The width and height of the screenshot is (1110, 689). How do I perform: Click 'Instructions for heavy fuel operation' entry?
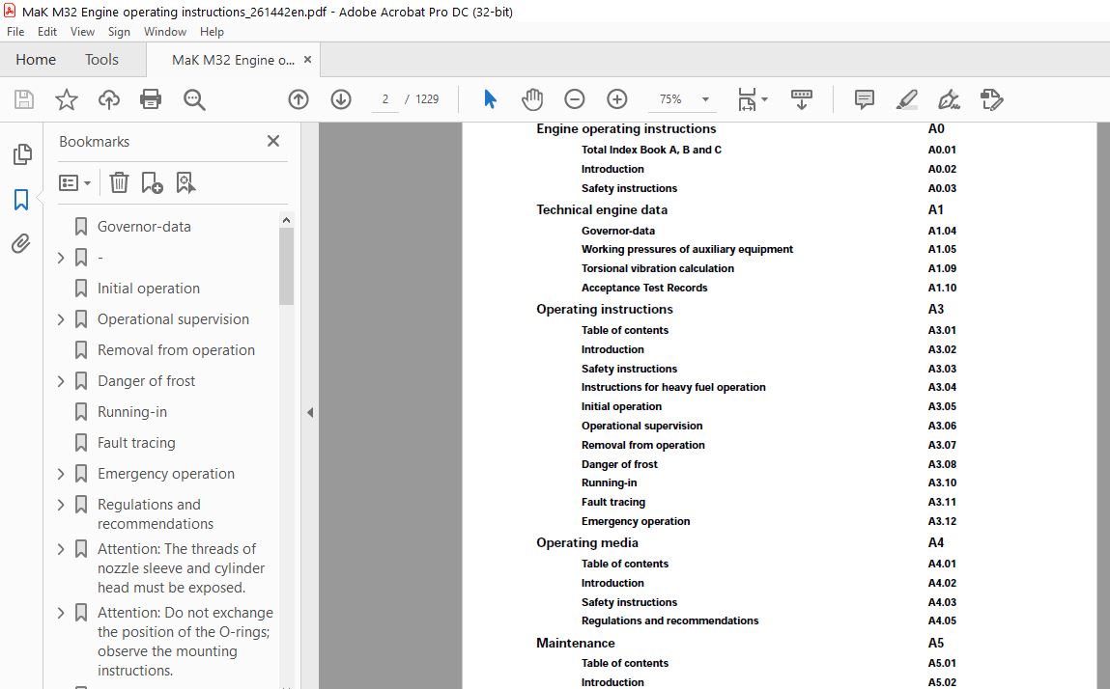pyautogui.click(x=673, y=387)
